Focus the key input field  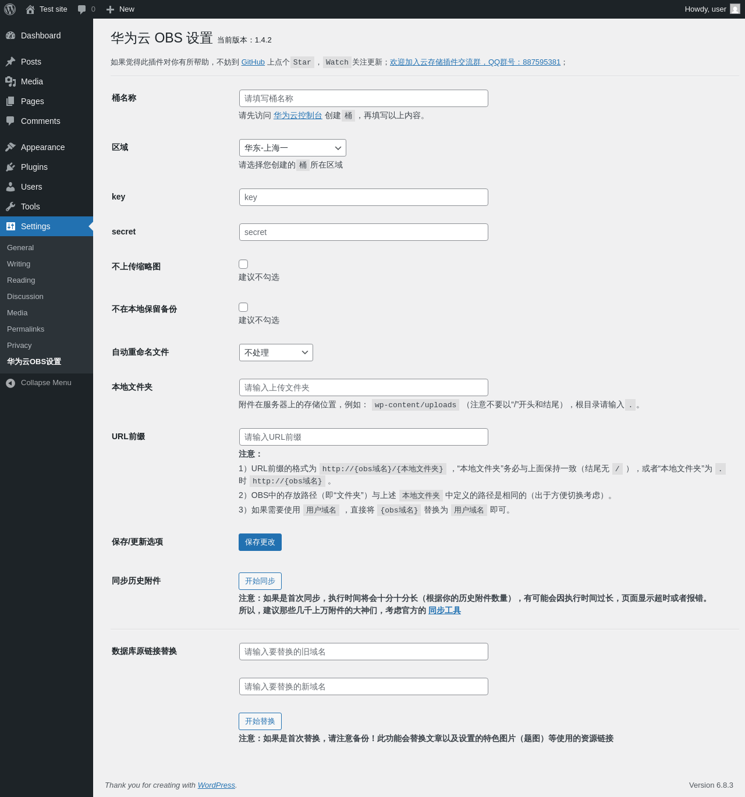pos(364,197)
